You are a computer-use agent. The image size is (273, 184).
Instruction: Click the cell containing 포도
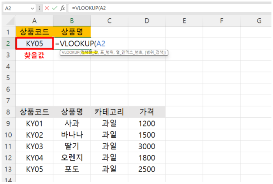pyautogui.click(x=72, y=170)
